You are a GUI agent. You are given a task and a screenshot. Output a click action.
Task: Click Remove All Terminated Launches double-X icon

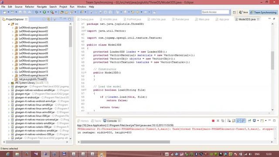pos(223,121)
